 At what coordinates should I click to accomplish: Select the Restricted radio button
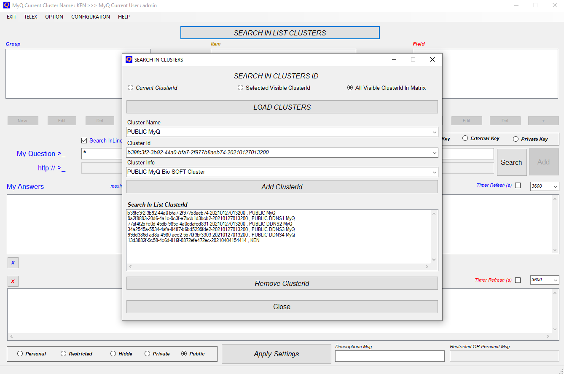click(x=63, y=354)
